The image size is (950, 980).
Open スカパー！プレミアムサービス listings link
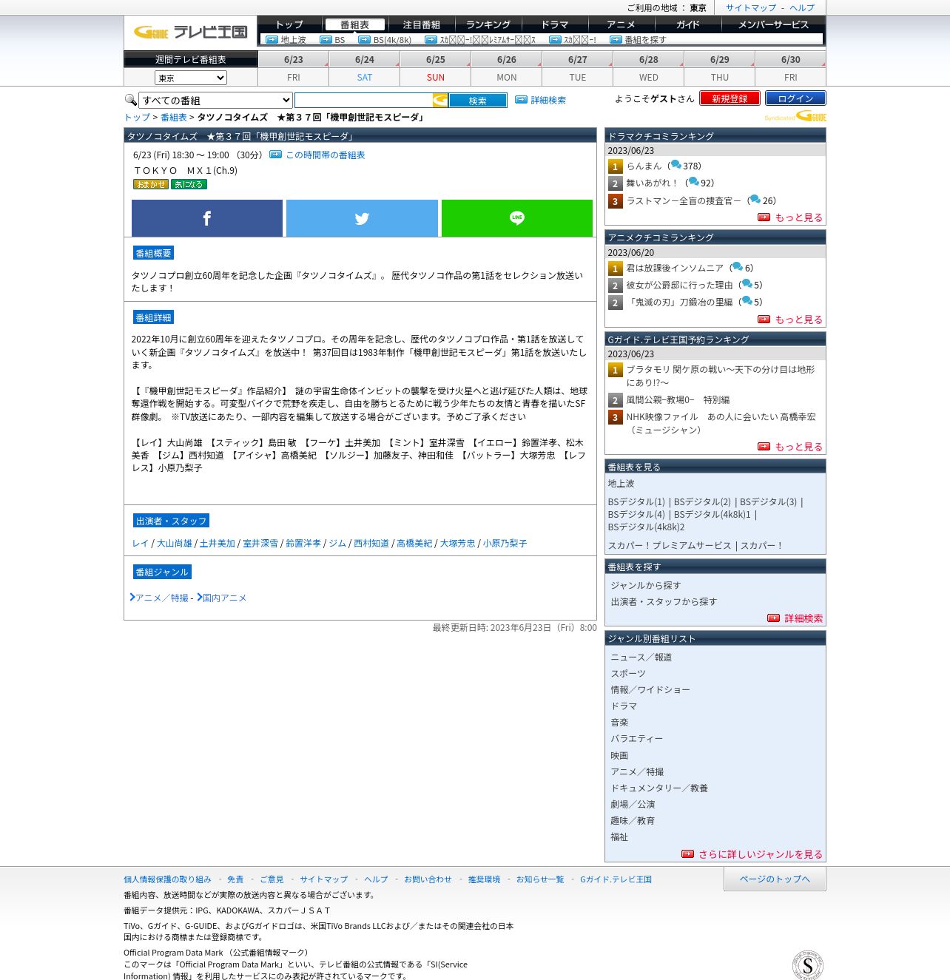pos(670,545)
